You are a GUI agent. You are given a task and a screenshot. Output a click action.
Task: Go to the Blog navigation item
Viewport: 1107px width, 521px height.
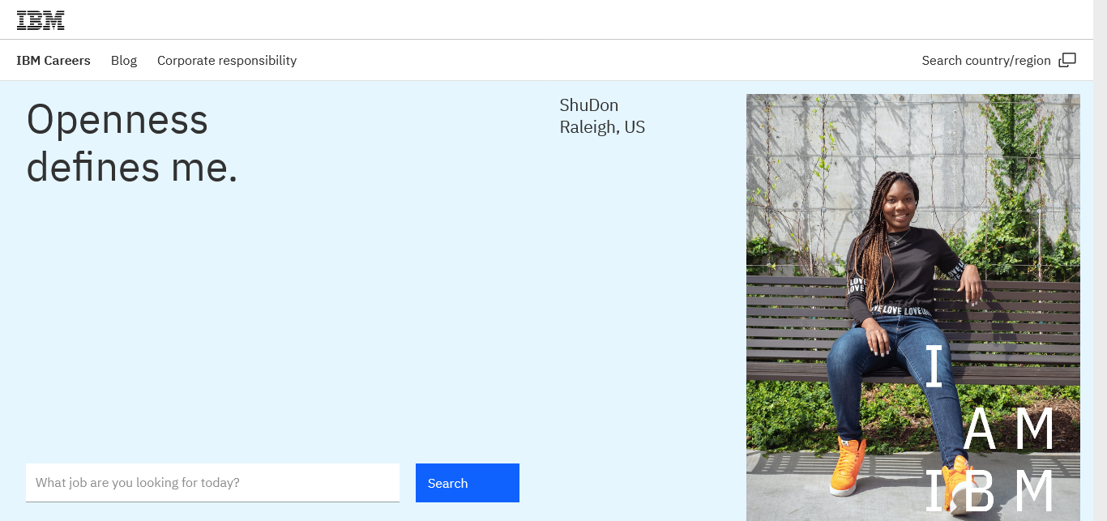(124, 61)
